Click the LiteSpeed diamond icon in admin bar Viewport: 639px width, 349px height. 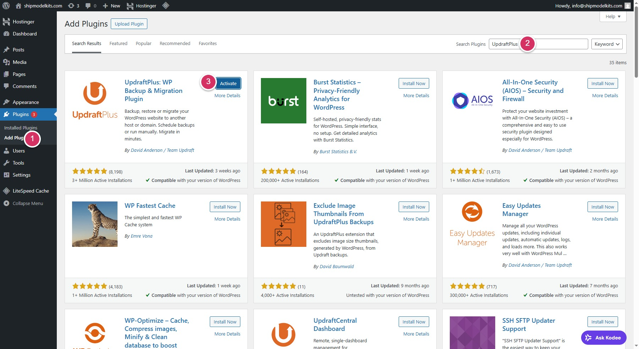coord(165,6)
